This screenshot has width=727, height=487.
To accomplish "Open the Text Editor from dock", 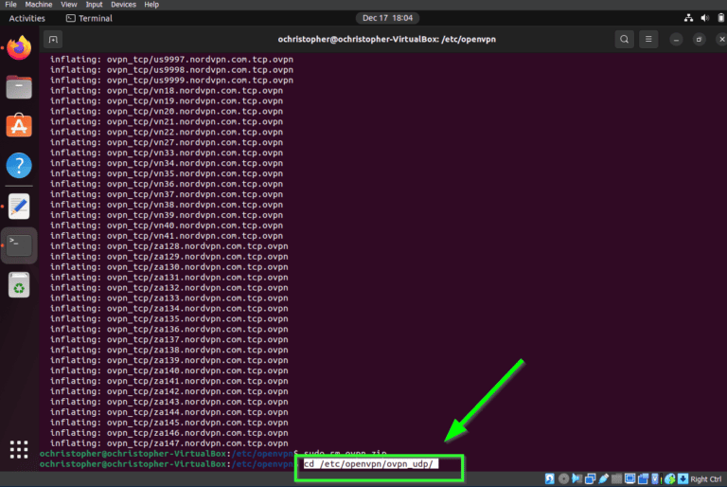I will coord(19,206).
